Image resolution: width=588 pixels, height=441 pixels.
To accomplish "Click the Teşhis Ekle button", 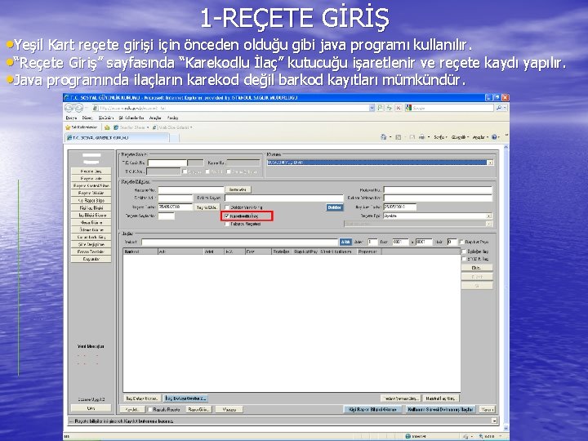I will pos(207,207).
